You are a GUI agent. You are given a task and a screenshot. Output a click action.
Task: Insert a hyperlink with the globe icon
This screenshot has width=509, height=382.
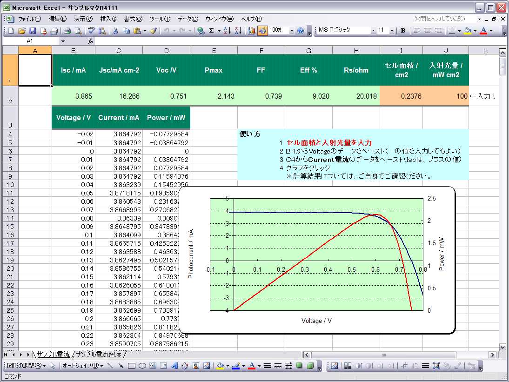201,31
